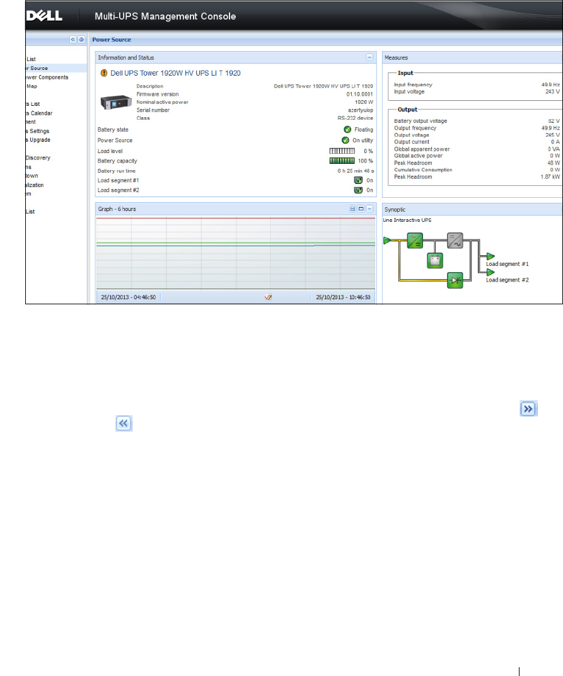Open the Map item in the sidebar

point(32,86)
